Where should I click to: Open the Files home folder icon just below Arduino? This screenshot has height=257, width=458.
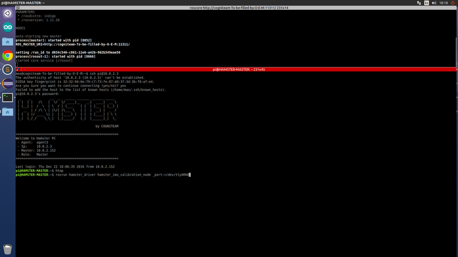pos(7,41)
